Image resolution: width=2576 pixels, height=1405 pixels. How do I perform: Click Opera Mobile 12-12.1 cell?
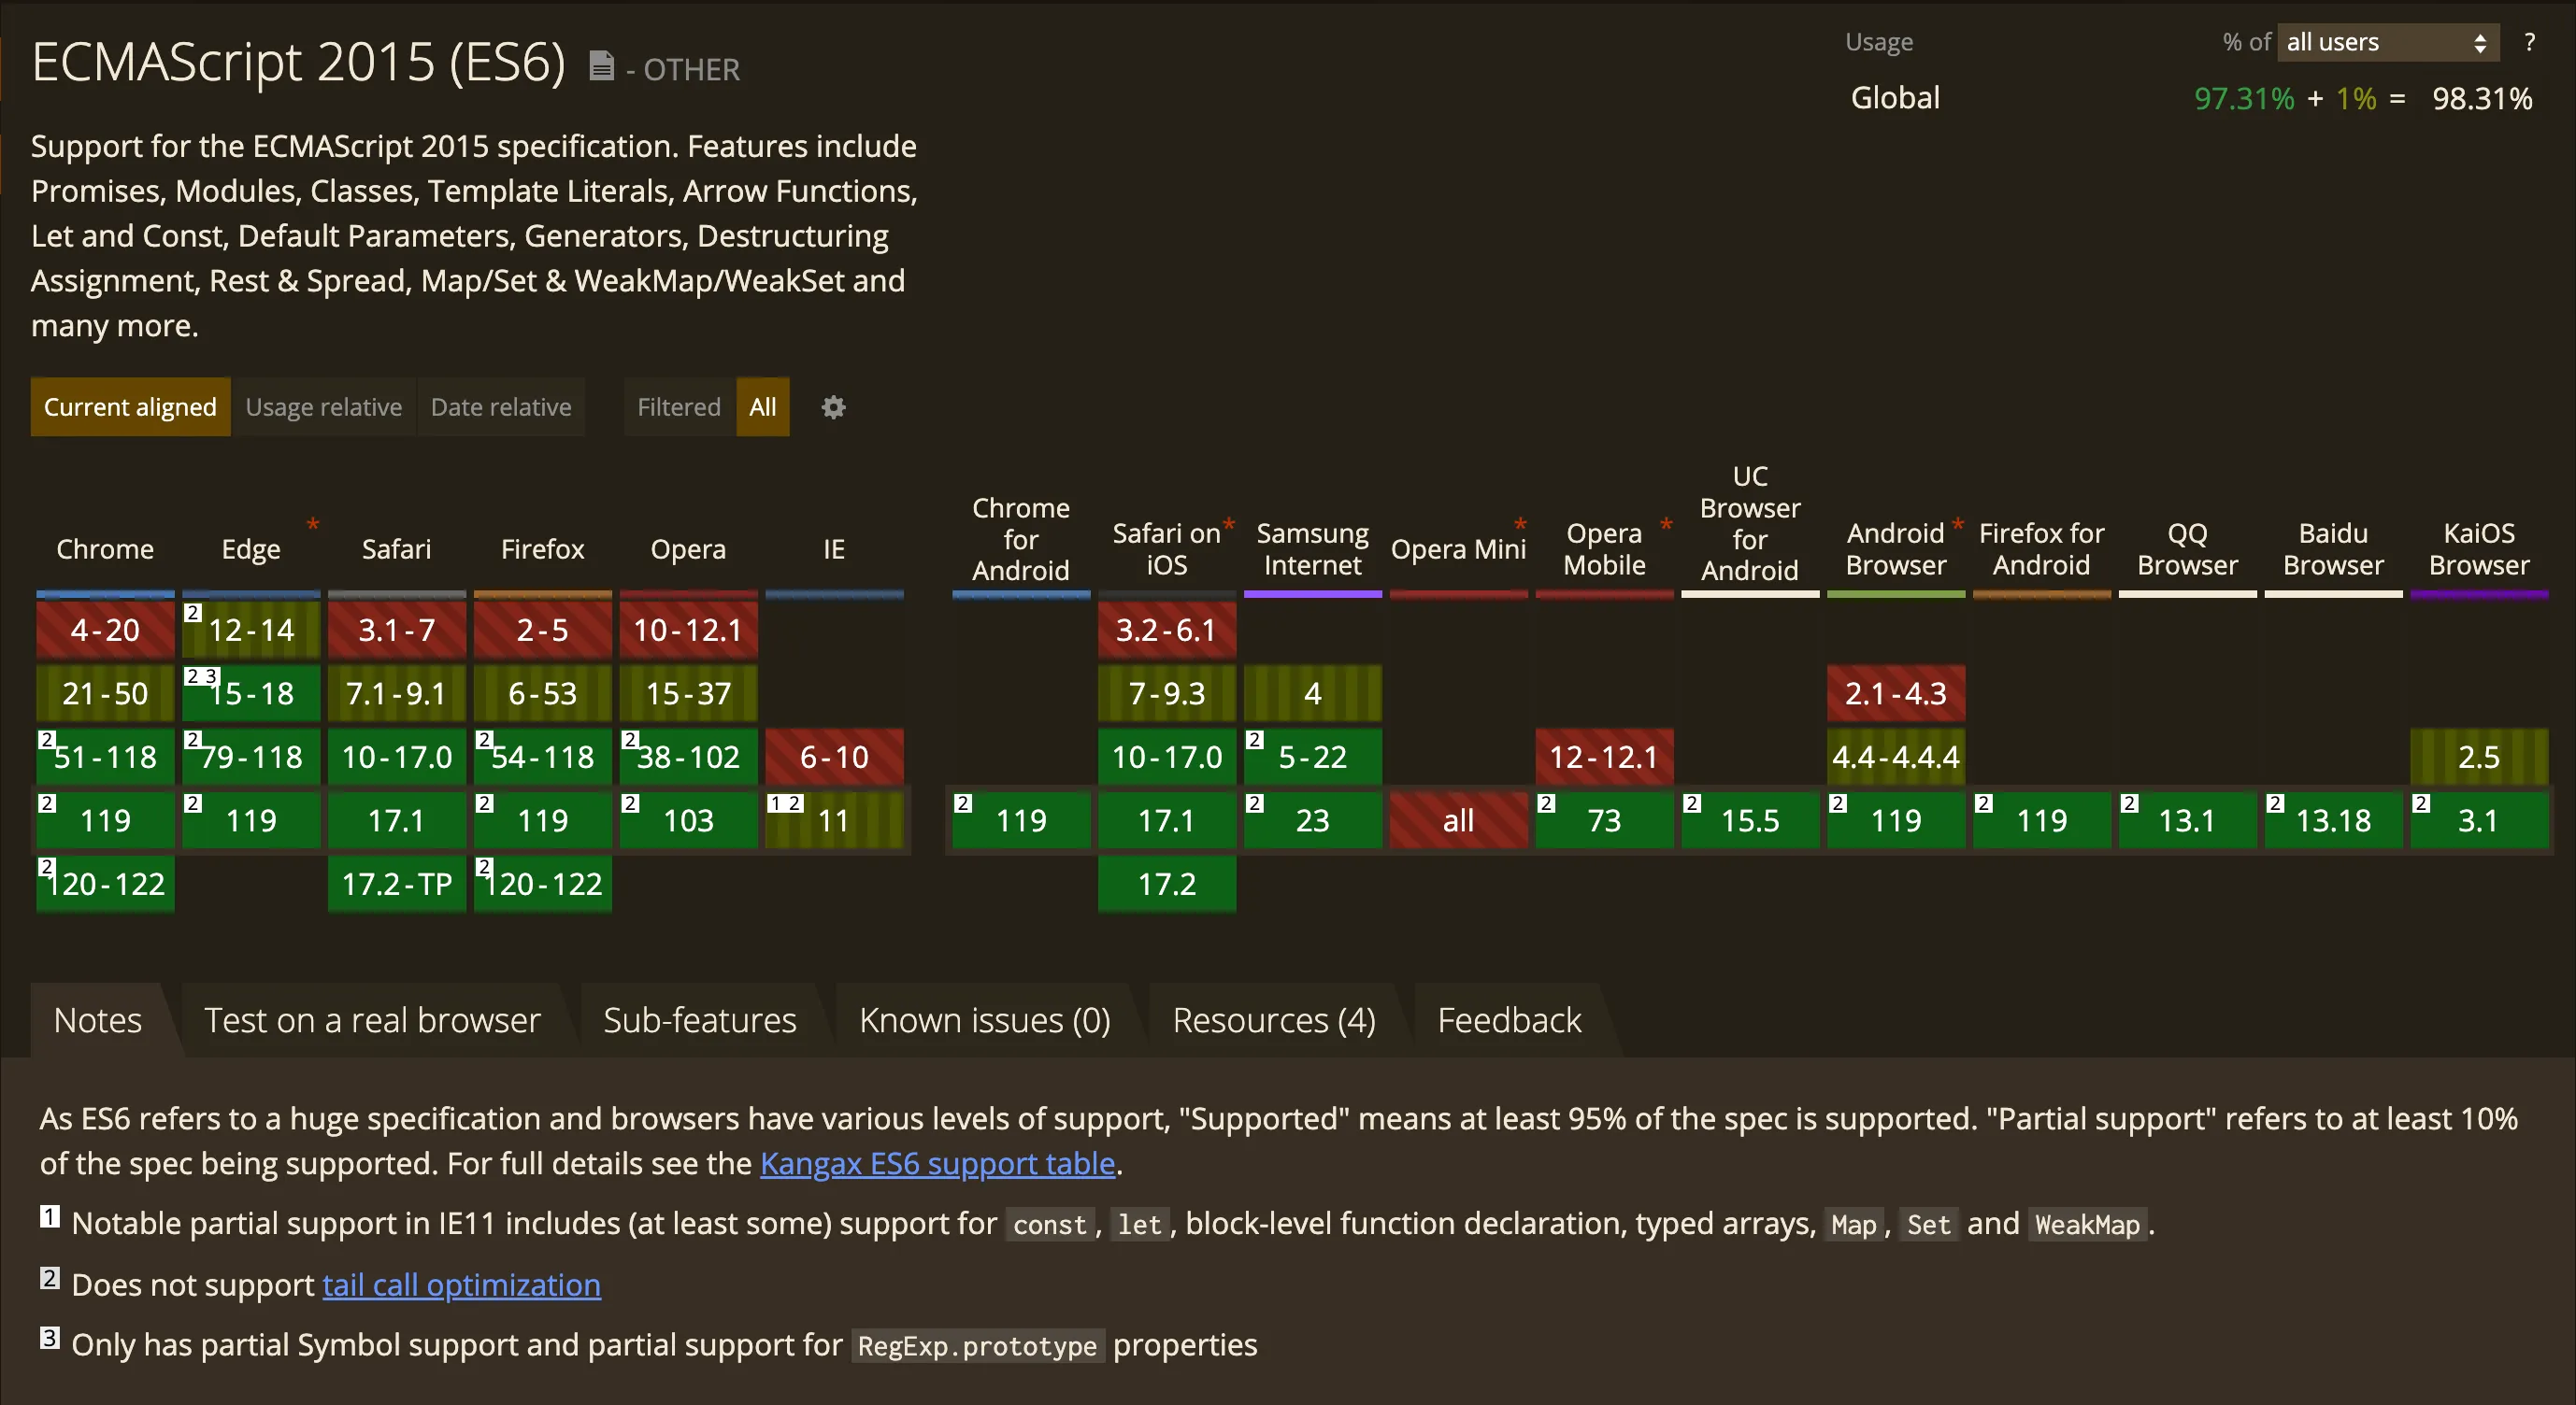point(1604,757)
